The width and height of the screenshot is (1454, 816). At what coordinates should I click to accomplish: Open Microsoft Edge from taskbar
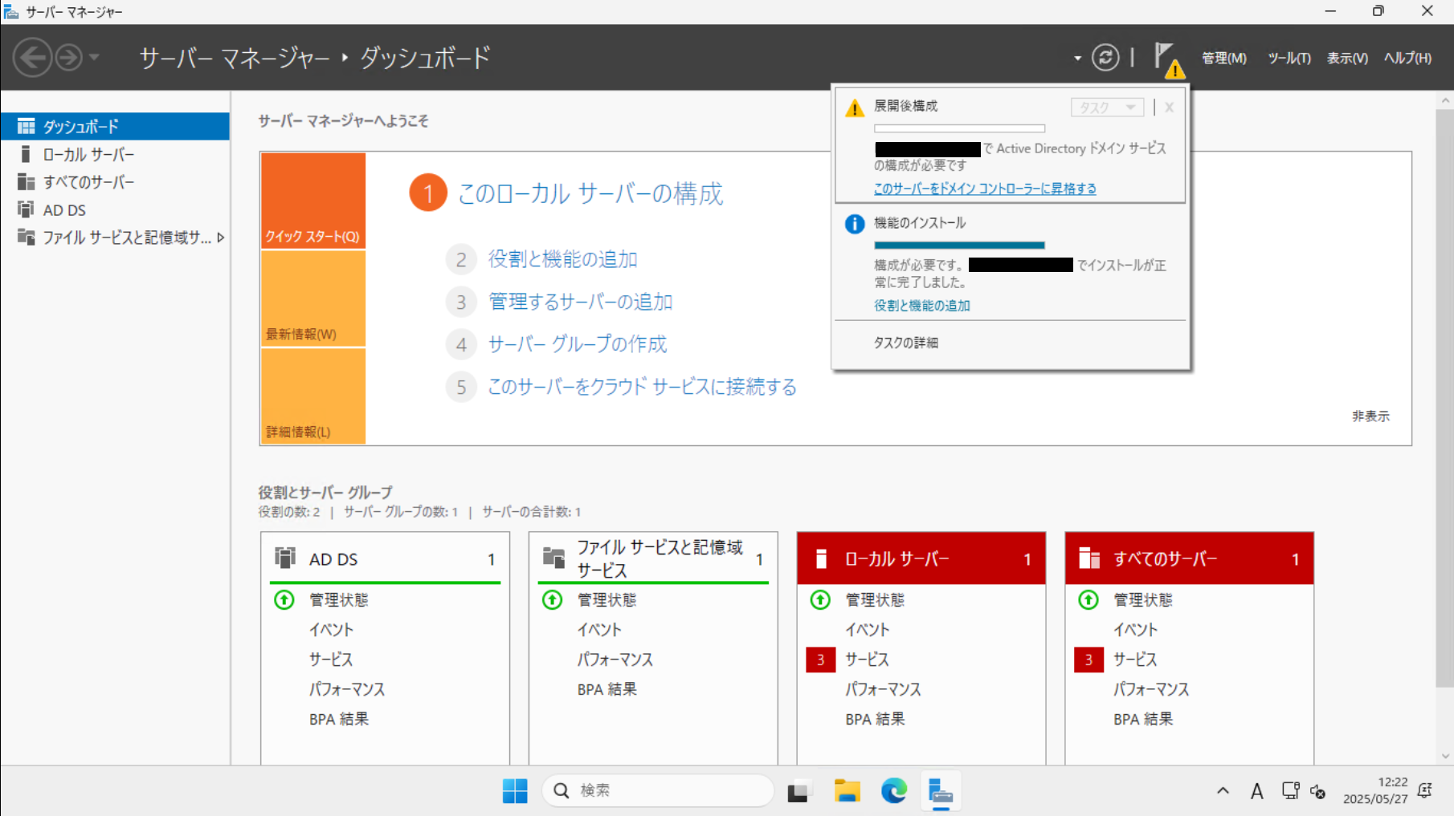[x=893, y=791]
